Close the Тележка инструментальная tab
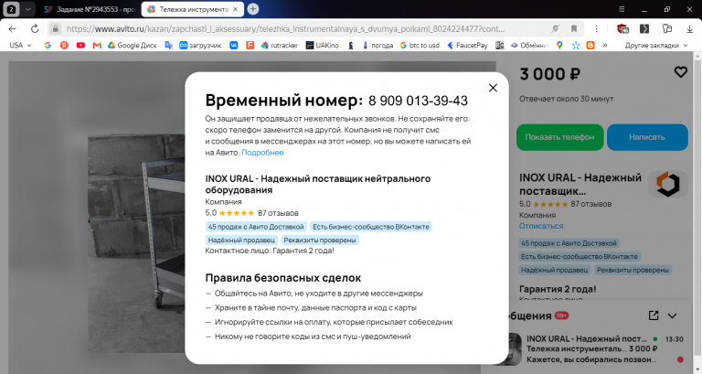 236,9
